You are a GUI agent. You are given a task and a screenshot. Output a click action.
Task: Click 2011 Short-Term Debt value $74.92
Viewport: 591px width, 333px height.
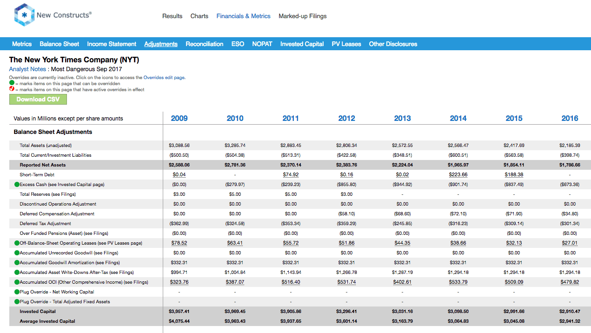[x=291, y=175]
